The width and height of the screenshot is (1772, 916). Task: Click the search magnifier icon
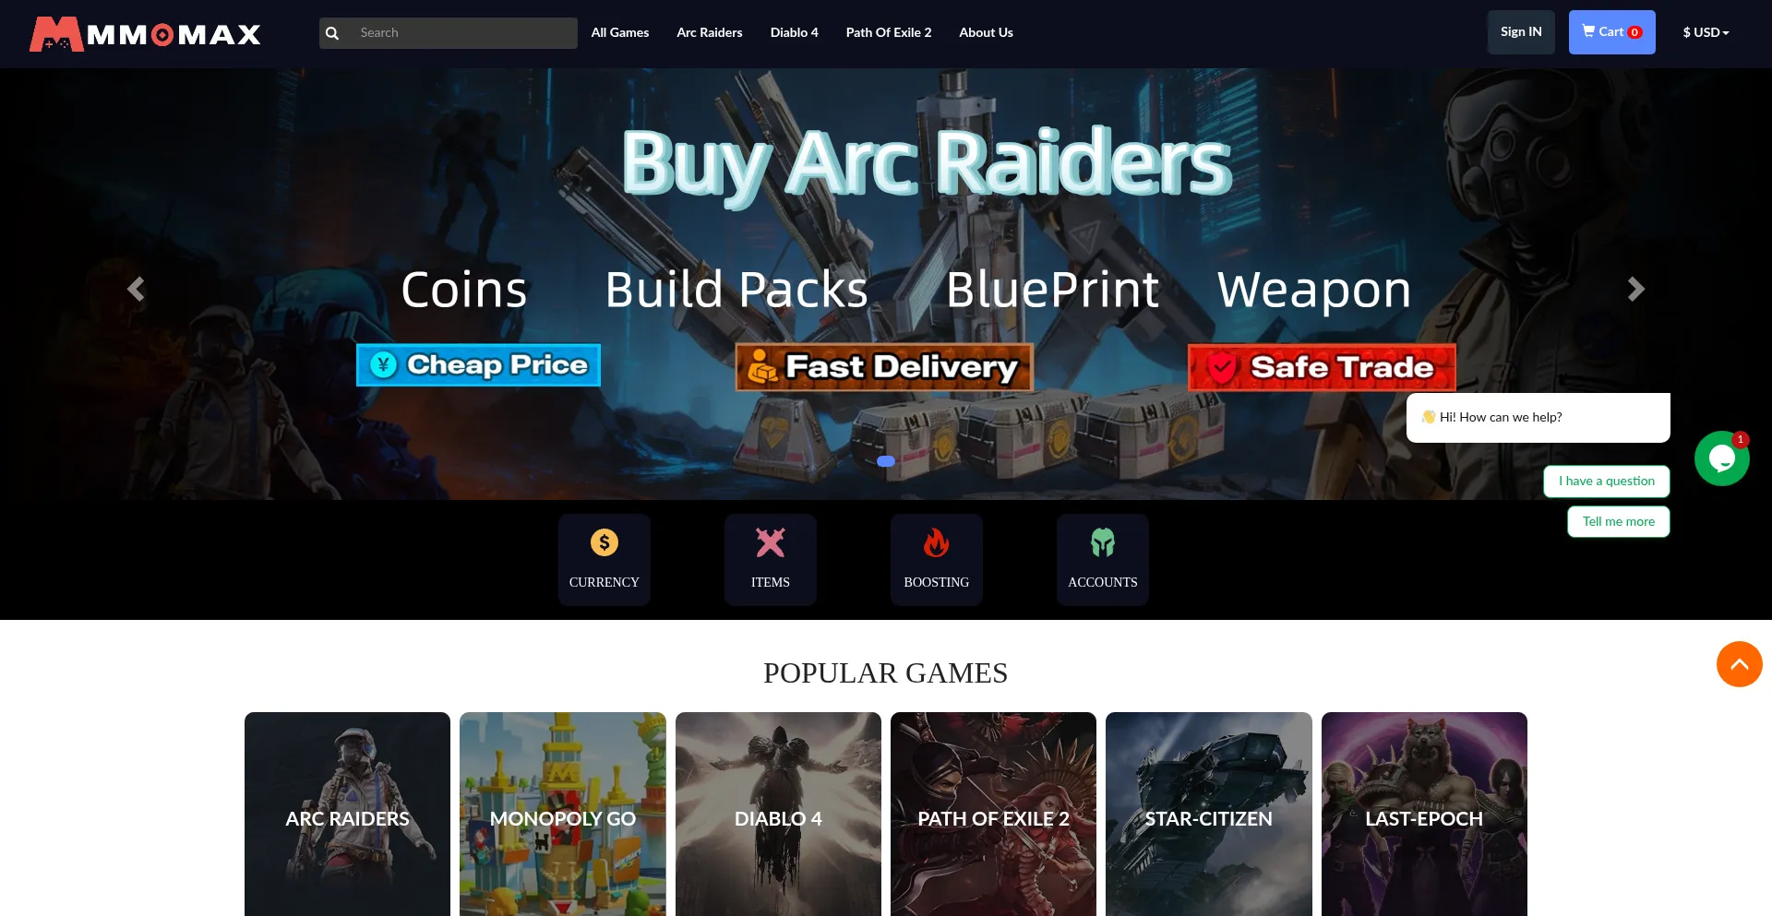click(332, 33)
